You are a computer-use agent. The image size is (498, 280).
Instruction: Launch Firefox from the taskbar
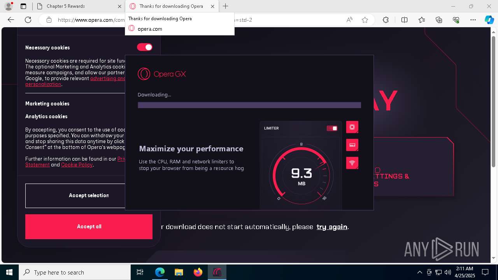pos(198,272)
